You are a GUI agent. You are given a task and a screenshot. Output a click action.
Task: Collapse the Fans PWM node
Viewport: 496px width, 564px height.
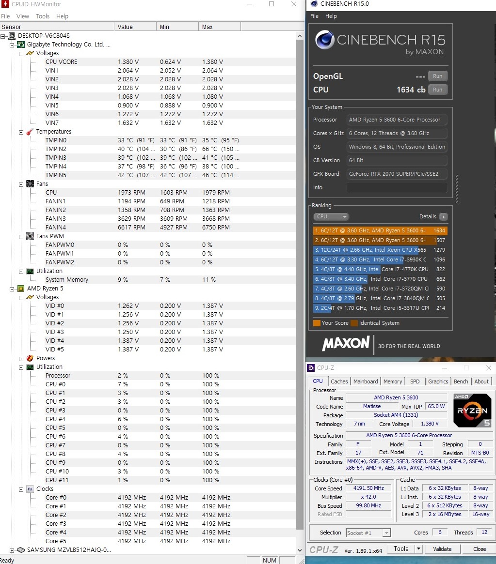pyautogui.click(x=21, y=237)
